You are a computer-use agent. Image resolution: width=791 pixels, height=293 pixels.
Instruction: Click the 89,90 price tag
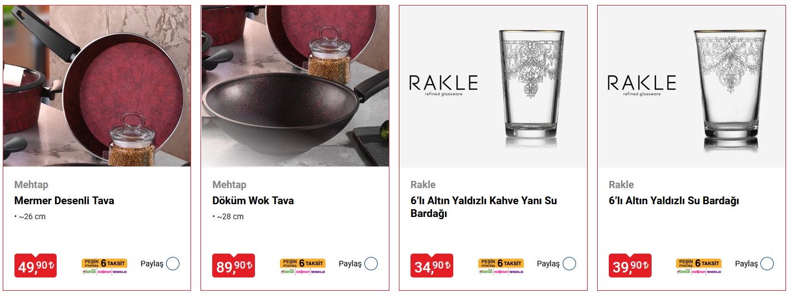tap(234, 266)
